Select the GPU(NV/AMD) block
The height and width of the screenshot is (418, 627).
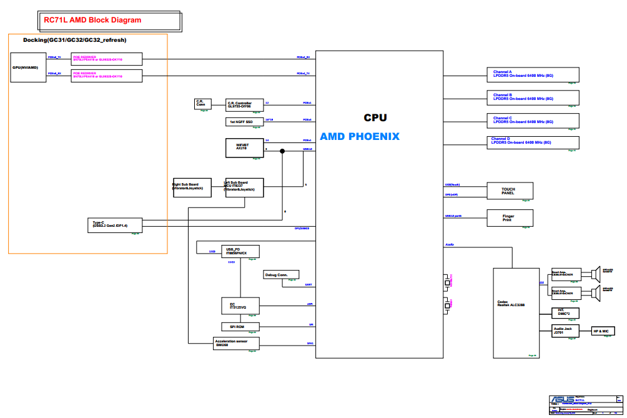(25, 67)
